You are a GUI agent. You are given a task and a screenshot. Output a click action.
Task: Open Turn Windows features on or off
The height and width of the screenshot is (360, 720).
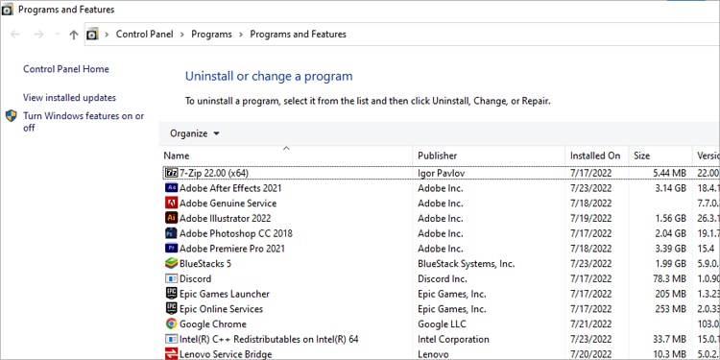(84, 122)
